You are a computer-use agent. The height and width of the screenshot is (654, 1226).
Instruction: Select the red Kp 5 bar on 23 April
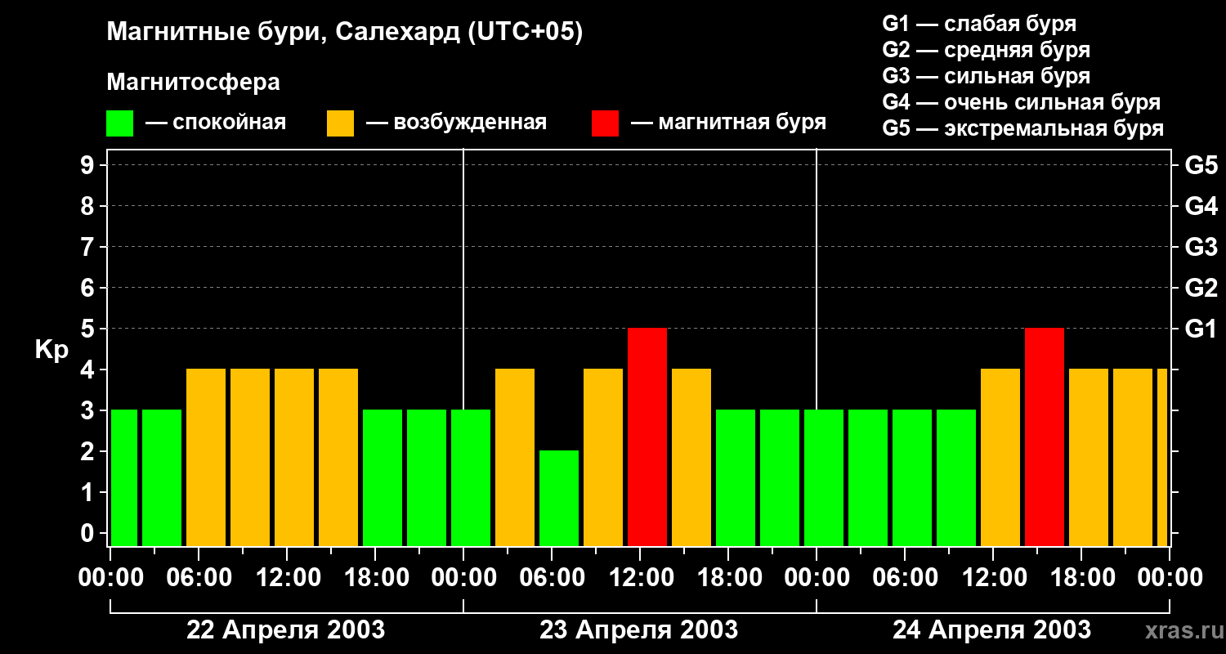(x=647, y=437)
